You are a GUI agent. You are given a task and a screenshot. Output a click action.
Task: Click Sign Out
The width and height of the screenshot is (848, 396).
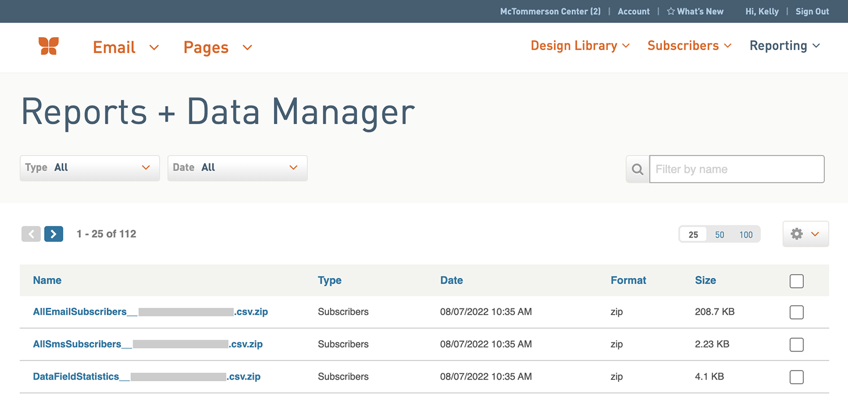click(812, 11)
